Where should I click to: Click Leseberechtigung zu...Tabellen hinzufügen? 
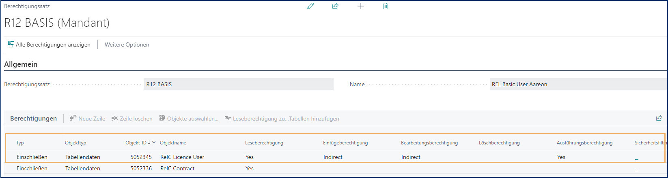coord(282,119)
